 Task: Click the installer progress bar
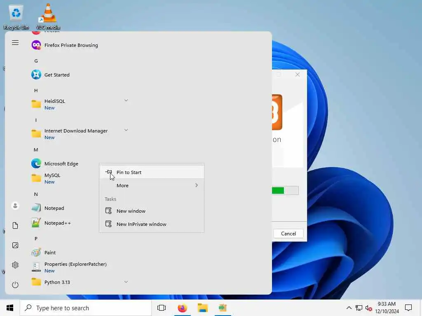(x=285, y=191)
